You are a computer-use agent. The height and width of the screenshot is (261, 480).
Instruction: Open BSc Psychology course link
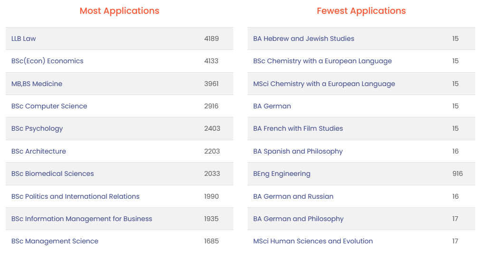tap(37, 128)
